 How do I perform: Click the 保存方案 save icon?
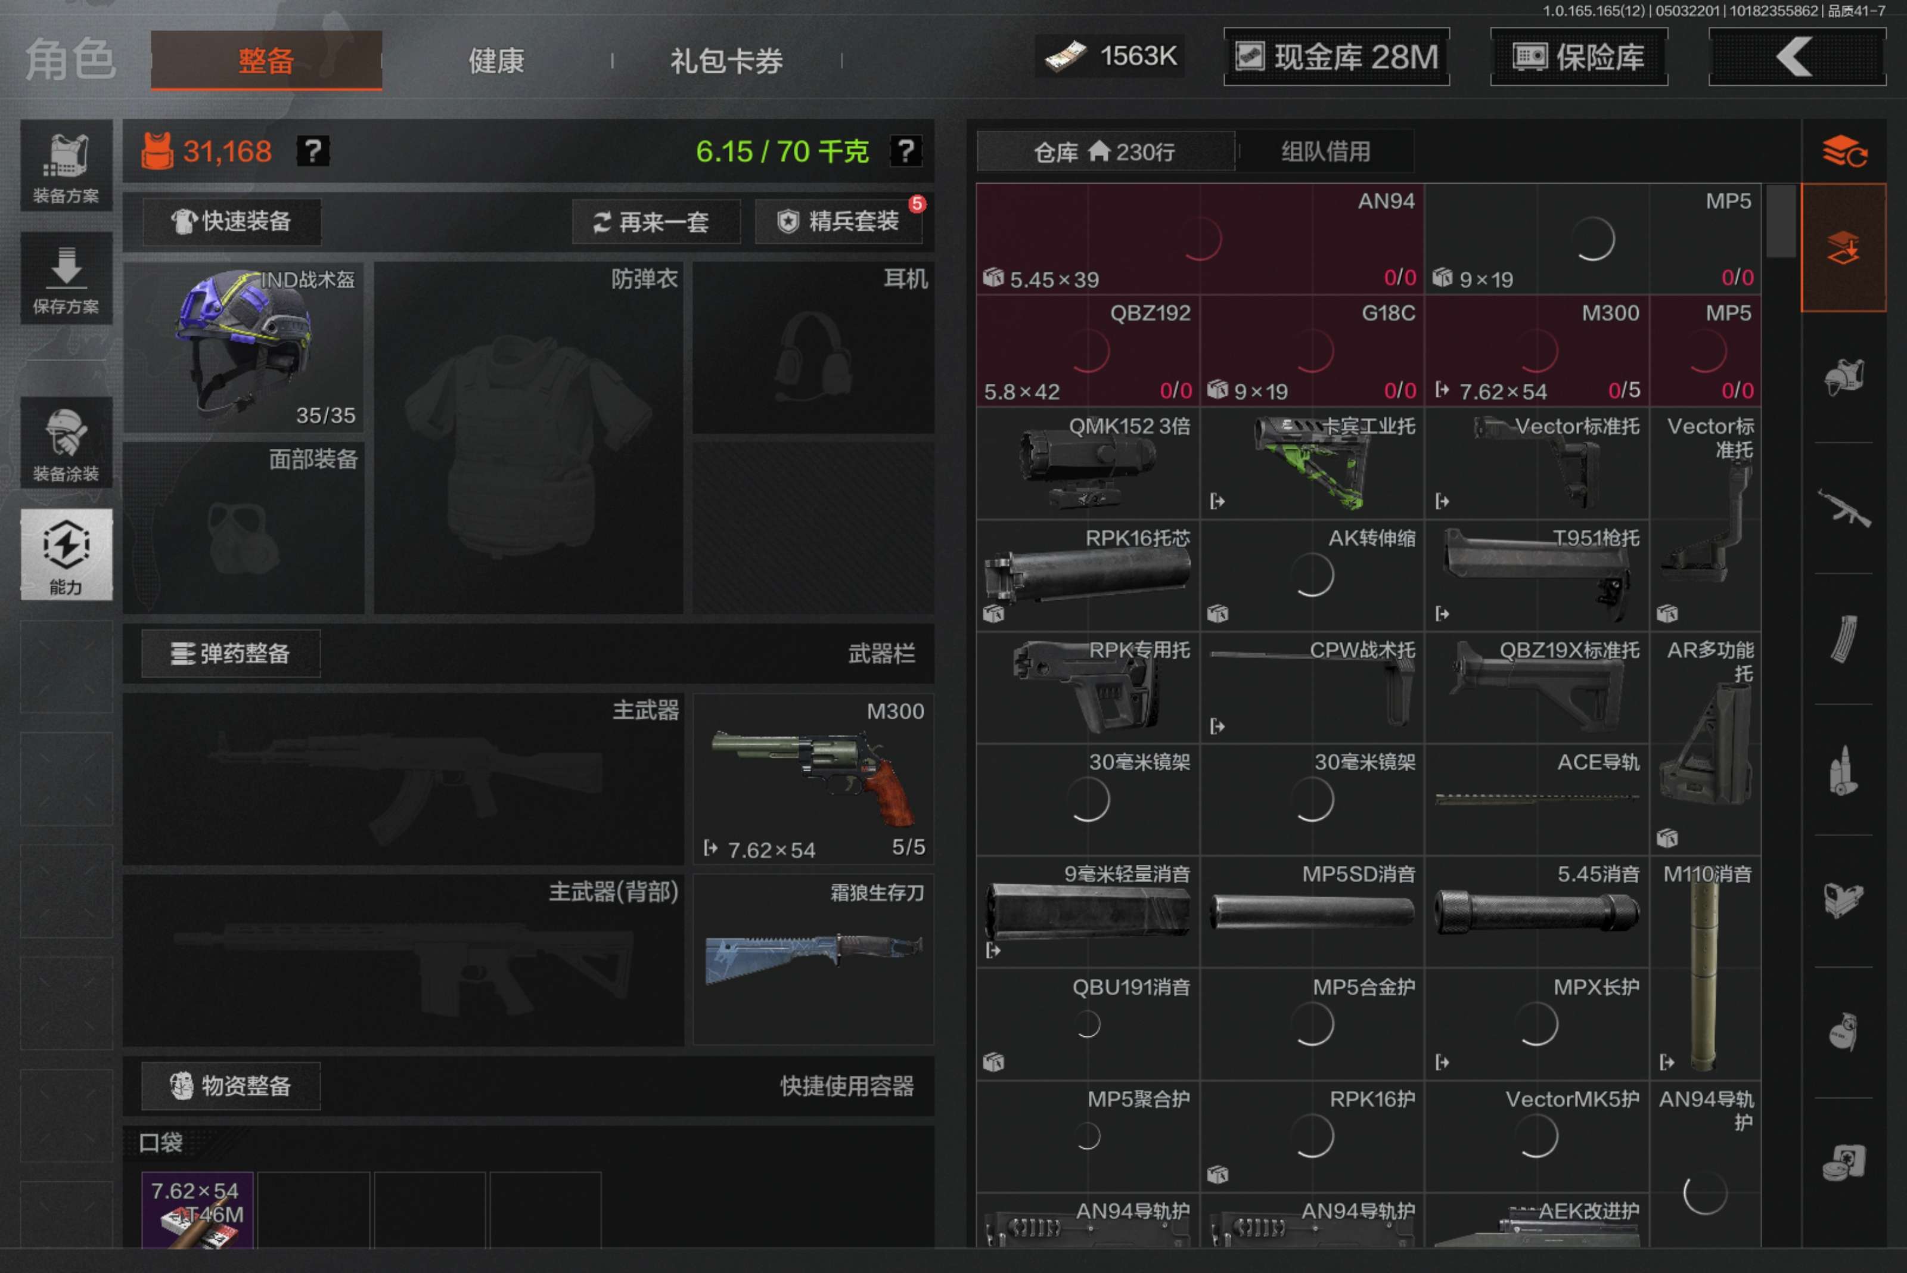click(66, 278)
